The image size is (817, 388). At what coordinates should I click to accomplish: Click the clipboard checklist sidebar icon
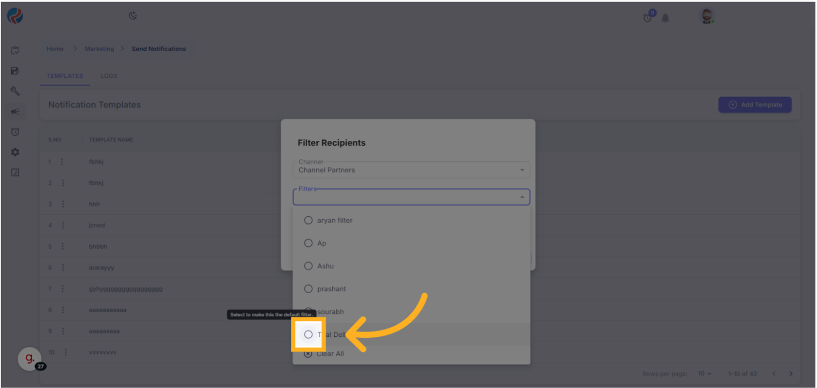[x=15, y=50]
